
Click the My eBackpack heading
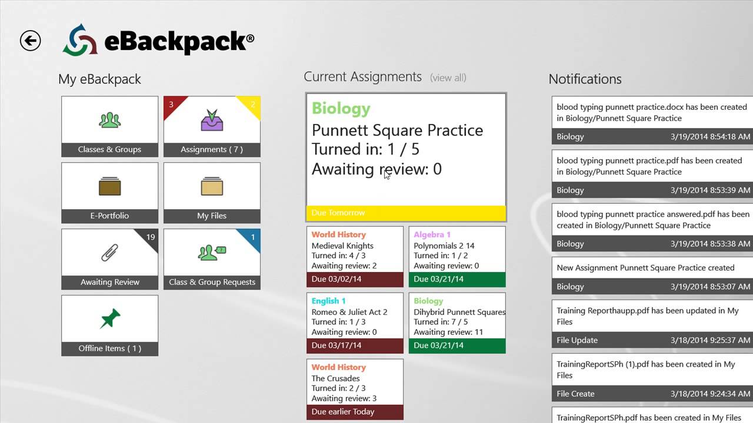coord(99,79)
